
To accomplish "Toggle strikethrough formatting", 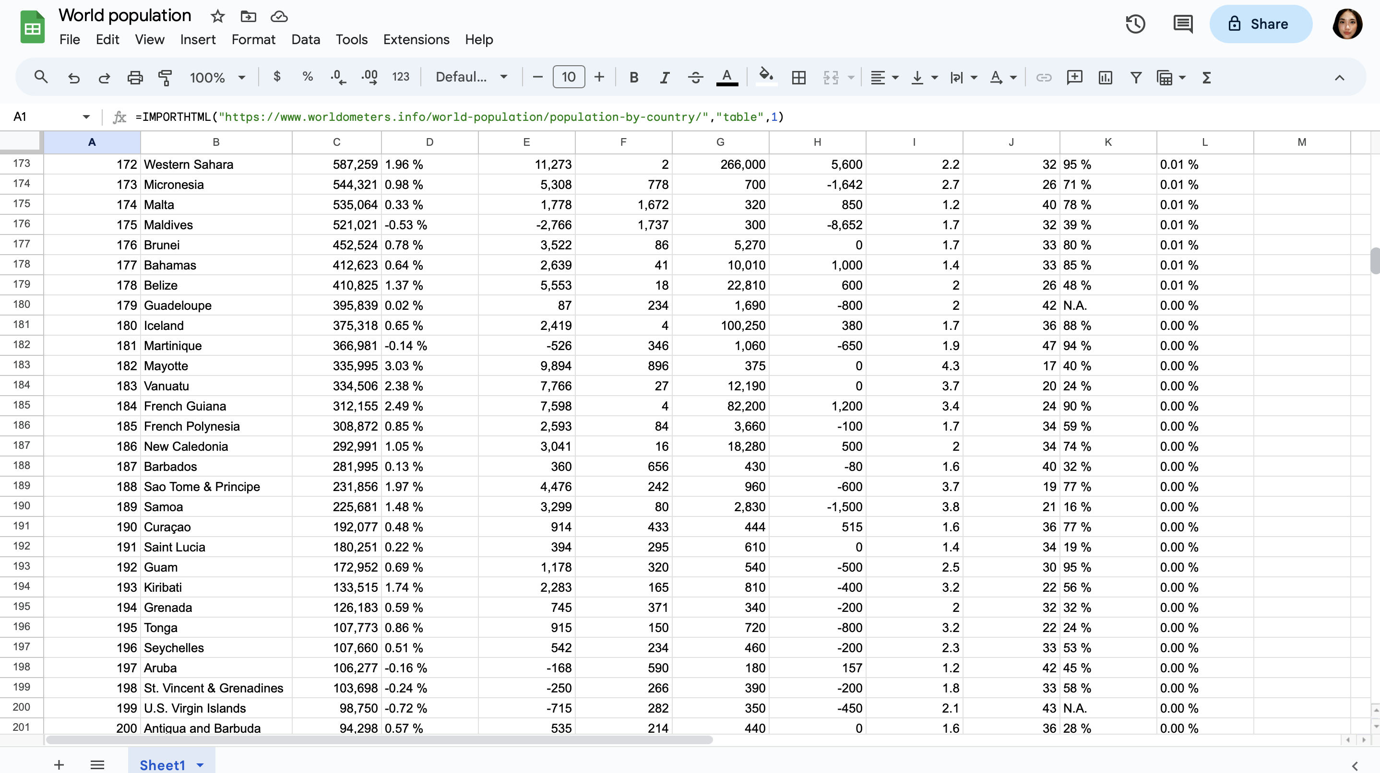I will pyautogui.click(x=695, y=78).
